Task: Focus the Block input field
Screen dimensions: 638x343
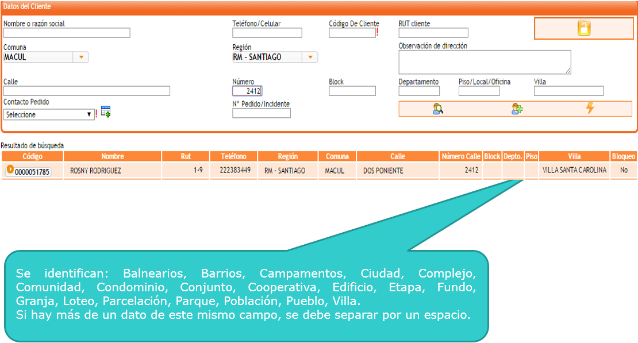Action: coord(352,91)
